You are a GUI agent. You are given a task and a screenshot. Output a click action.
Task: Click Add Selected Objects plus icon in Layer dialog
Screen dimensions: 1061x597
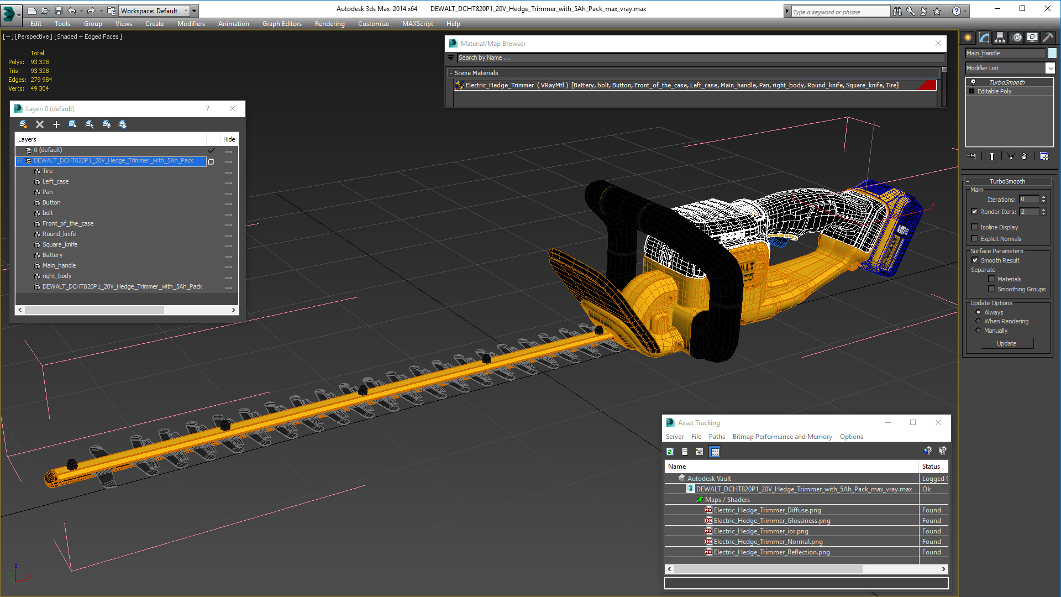[56, 124]
